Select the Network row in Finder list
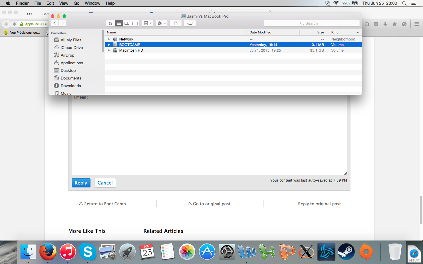This screenshot has height=264, width=423. 233,39
